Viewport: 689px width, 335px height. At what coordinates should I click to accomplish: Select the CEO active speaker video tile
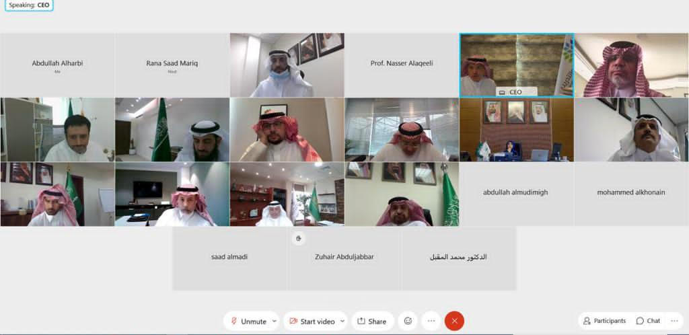pos(516,65)
